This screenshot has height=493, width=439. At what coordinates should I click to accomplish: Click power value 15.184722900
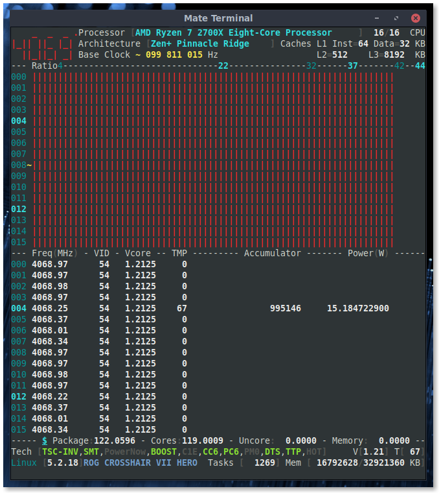(357, 308)
